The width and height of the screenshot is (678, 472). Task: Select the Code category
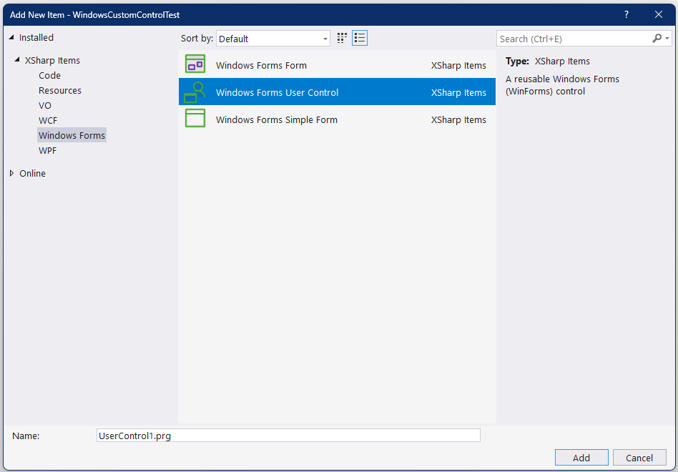49,75
